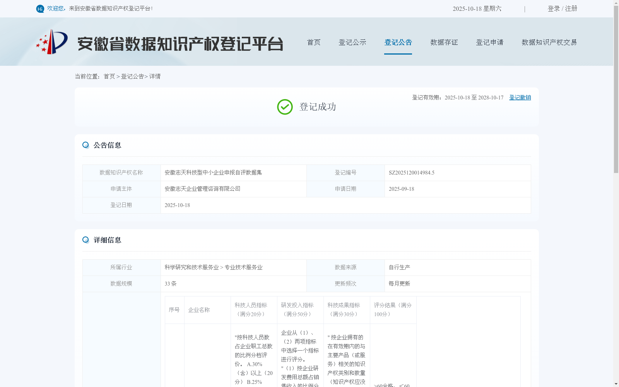Click the platform logo emblem
Viewport: 619px width, 387px height.
pos(52,42)
